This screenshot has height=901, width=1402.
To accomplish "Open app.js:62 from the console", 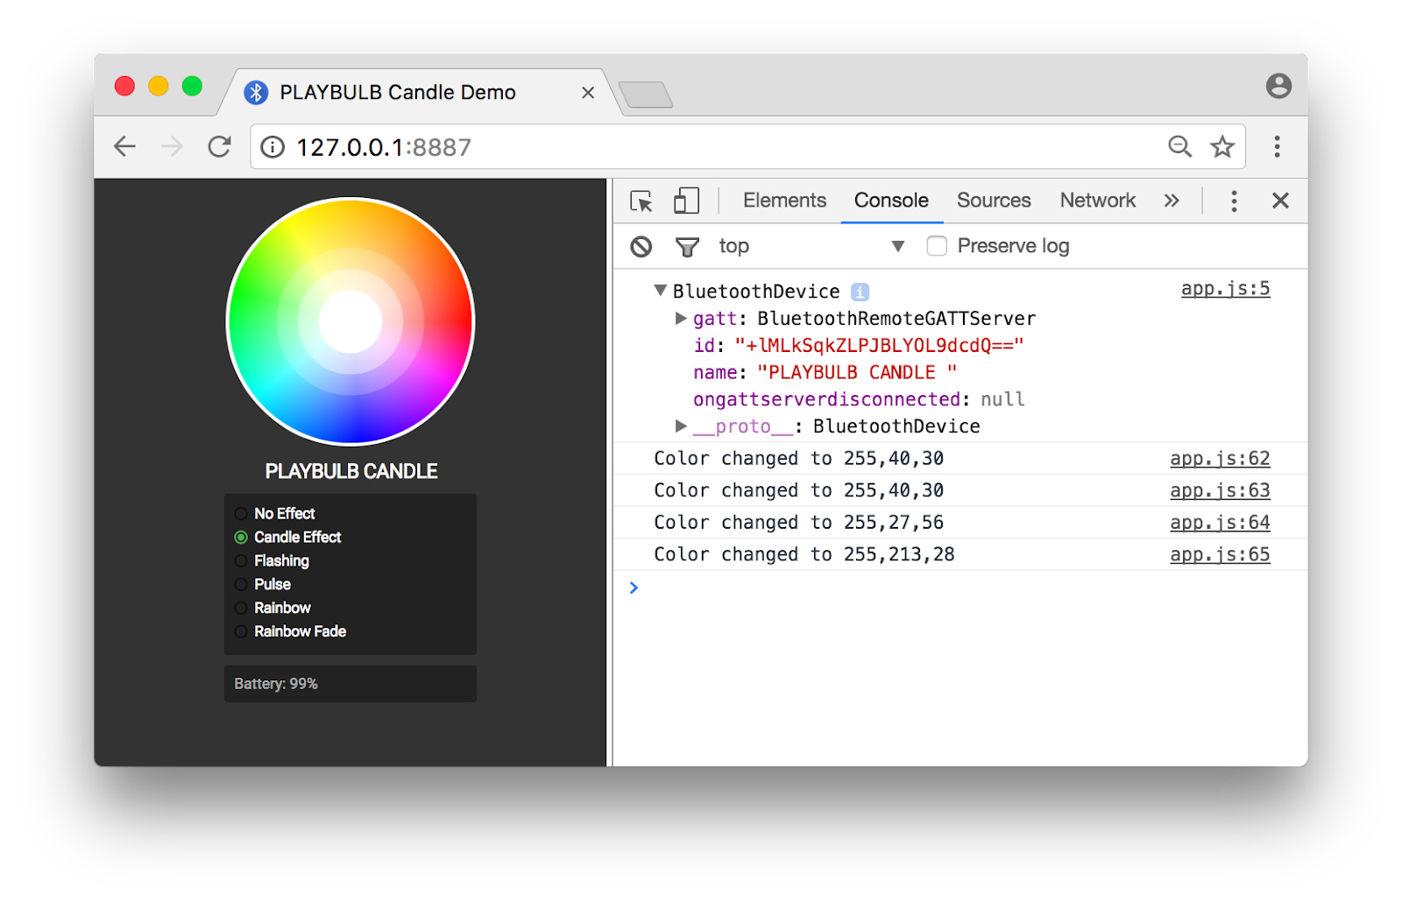I will 1219,458.
